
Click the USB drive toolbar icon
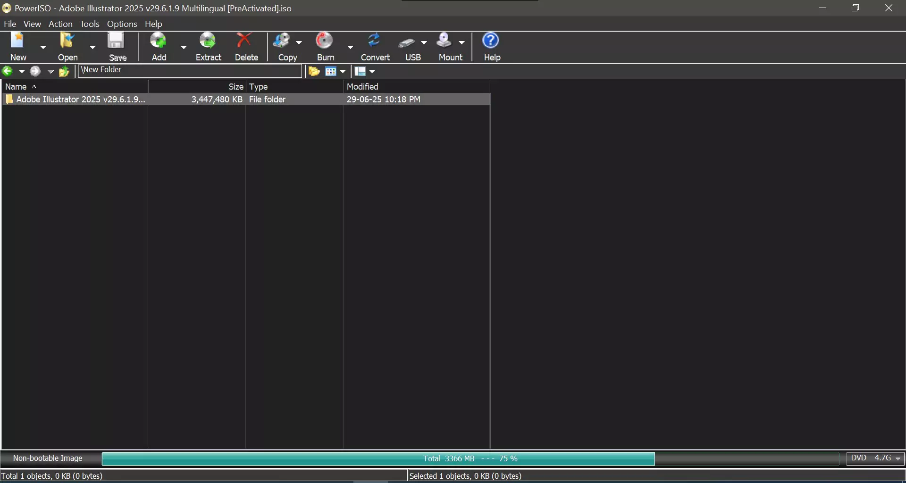click(406, 43)
